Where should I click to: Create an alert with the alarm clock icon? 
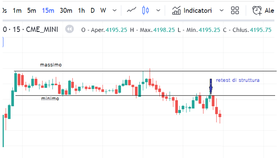tap(257, 10)
